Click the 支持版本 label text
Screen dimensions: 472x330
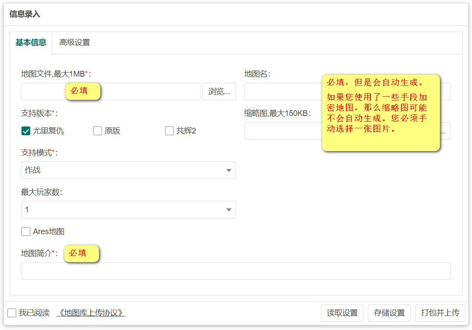(x=39, y=113)
